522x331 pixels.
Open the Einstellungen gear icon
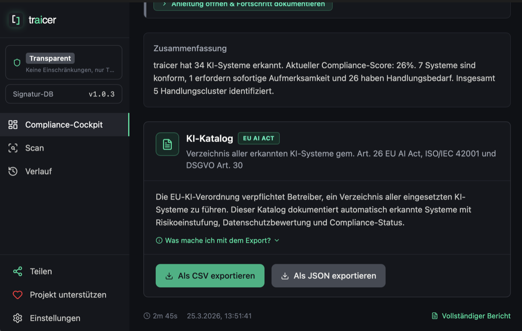click(17, 318)
